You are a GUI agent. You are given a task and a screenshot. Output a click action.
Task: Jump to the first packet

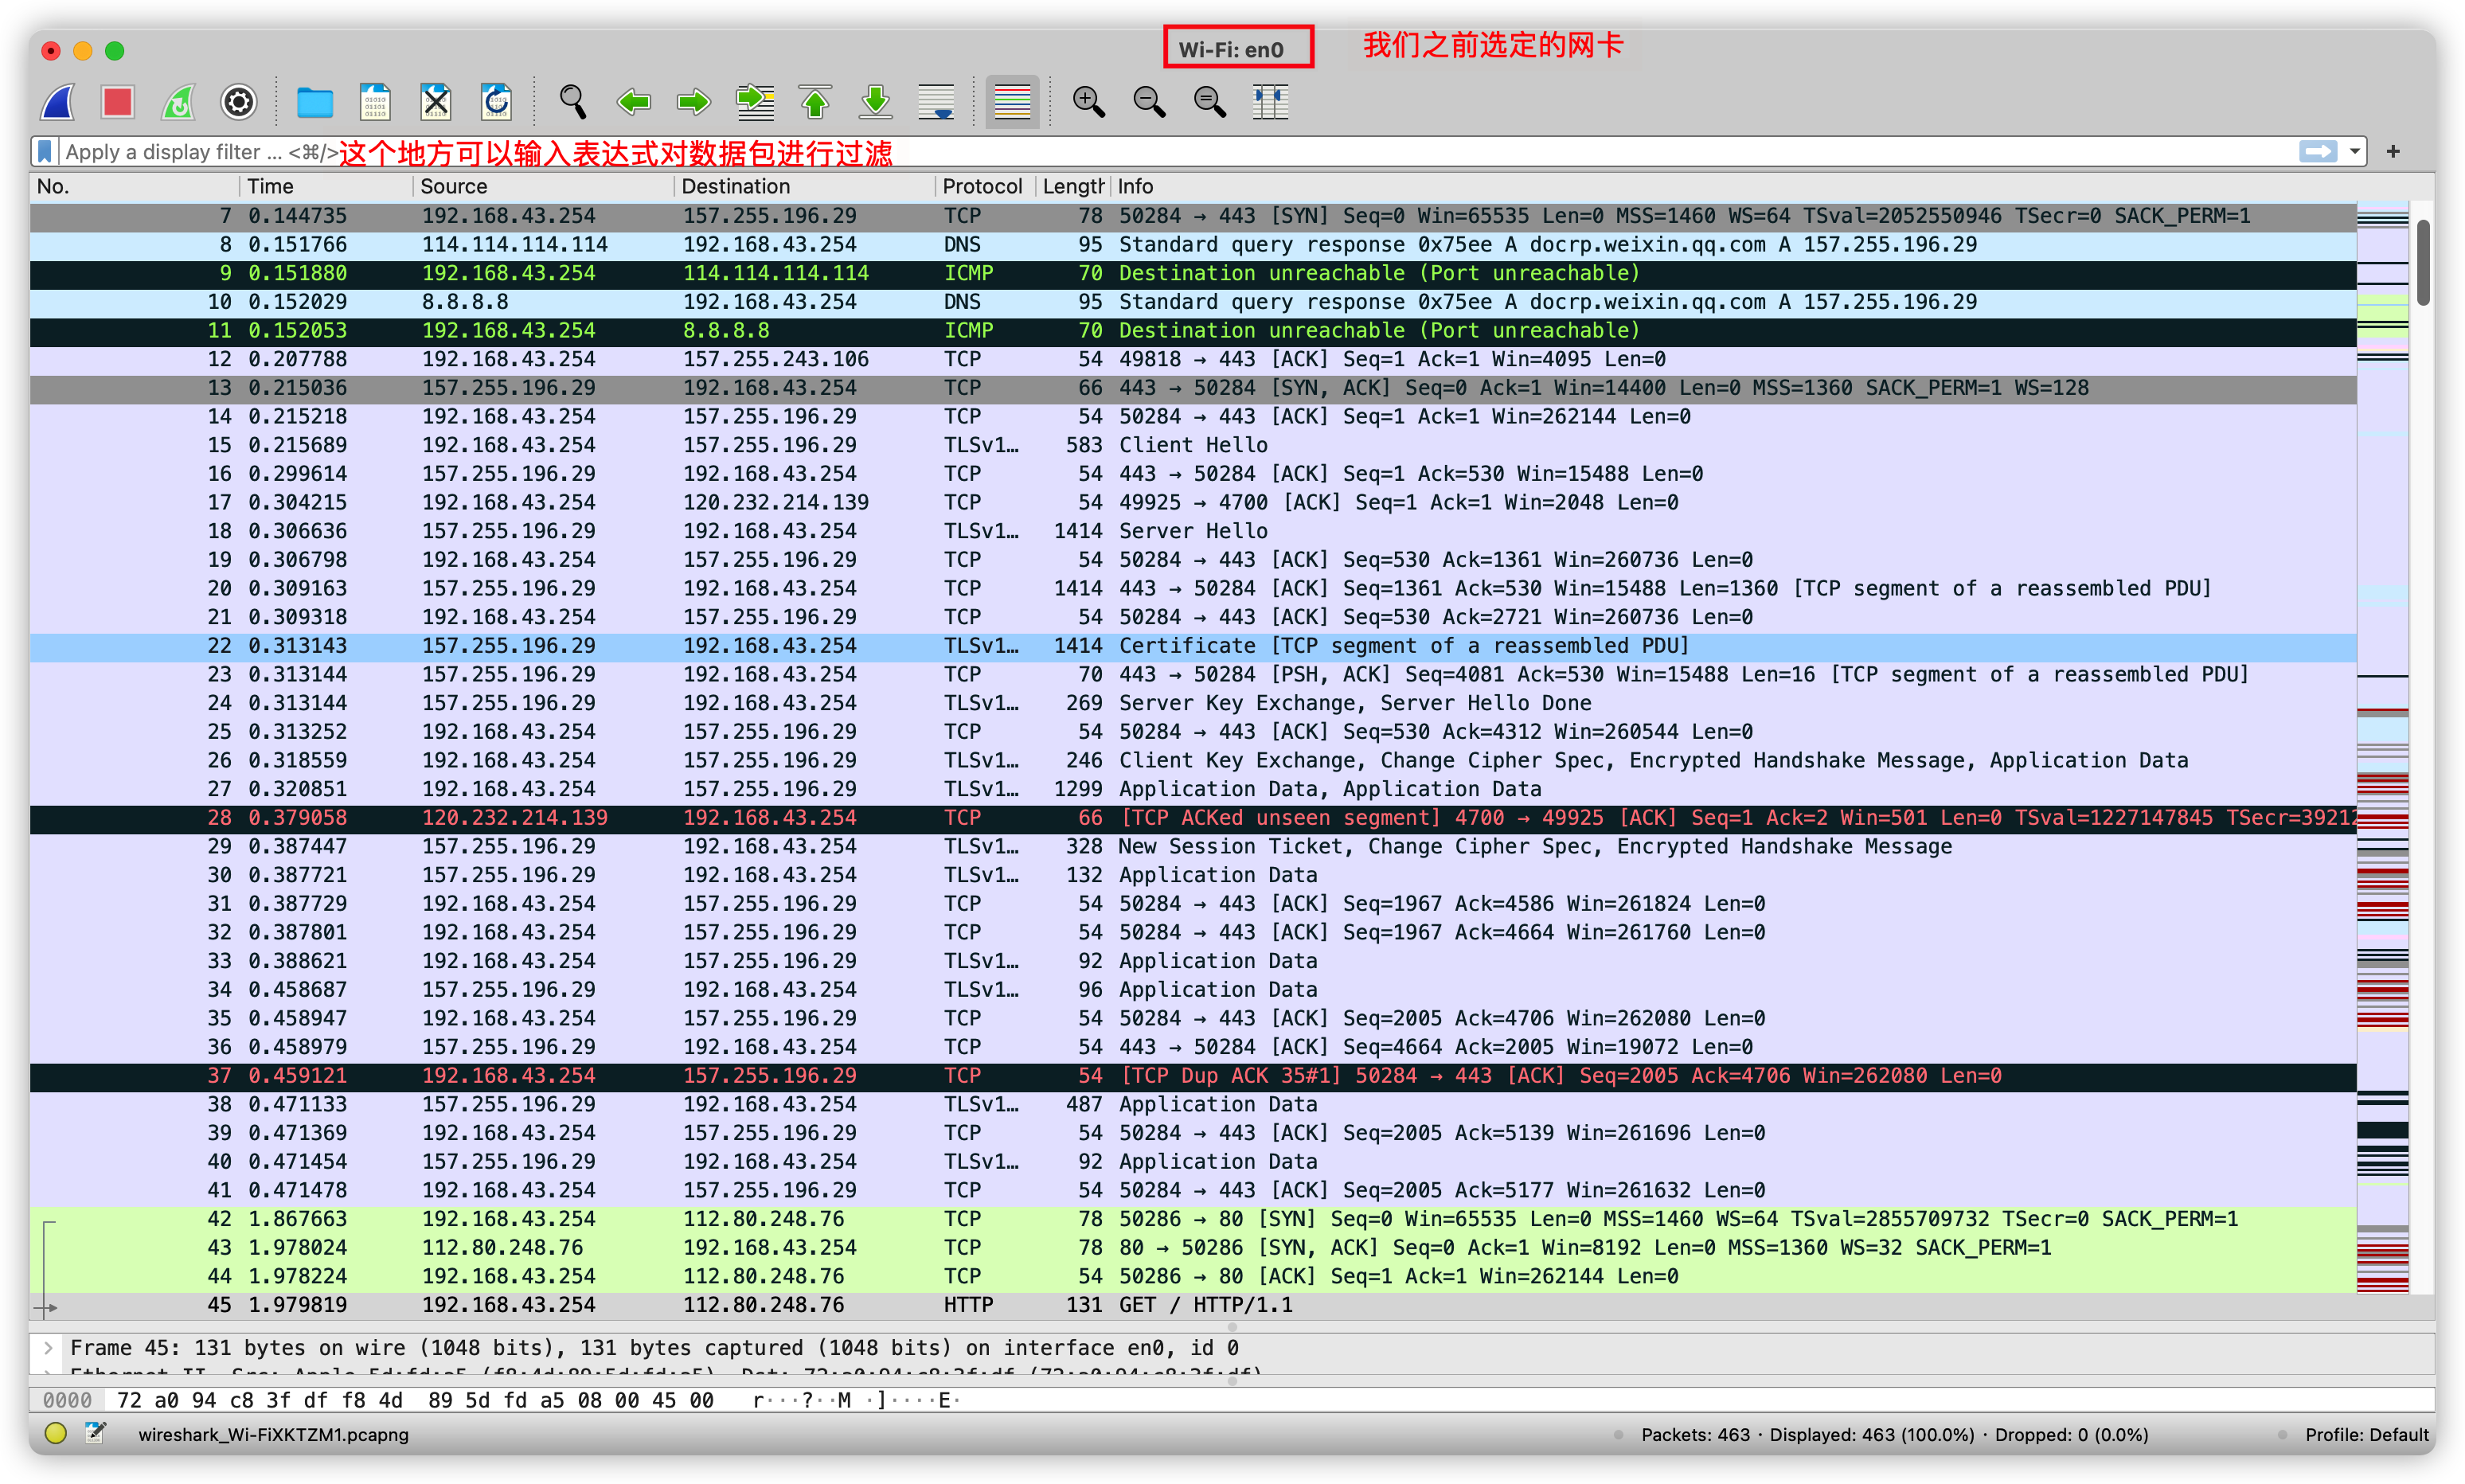815,101
